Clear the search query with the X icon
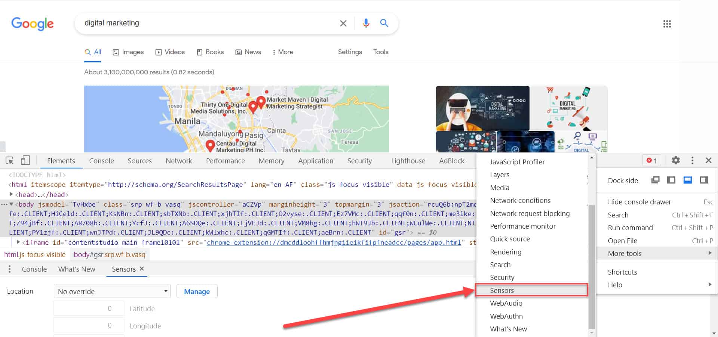The width and height of the screenshot is (718, 337). 343,23
